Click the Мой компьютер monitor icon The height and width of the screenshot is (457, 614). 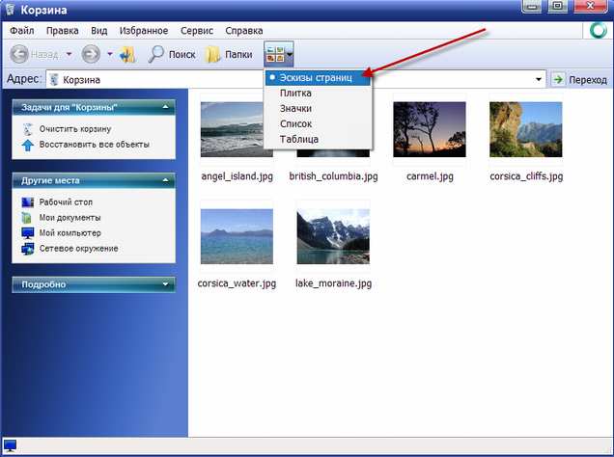coord(27,233)
